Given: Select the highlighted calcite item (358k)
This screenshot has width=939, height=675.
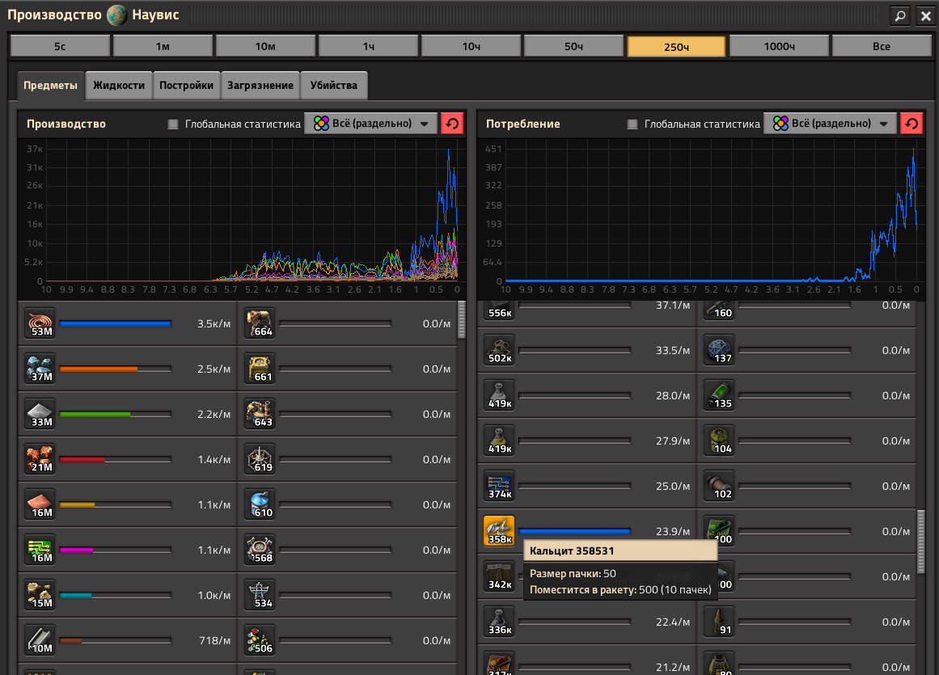Looking at the screenshot, I should coord(499,531).
